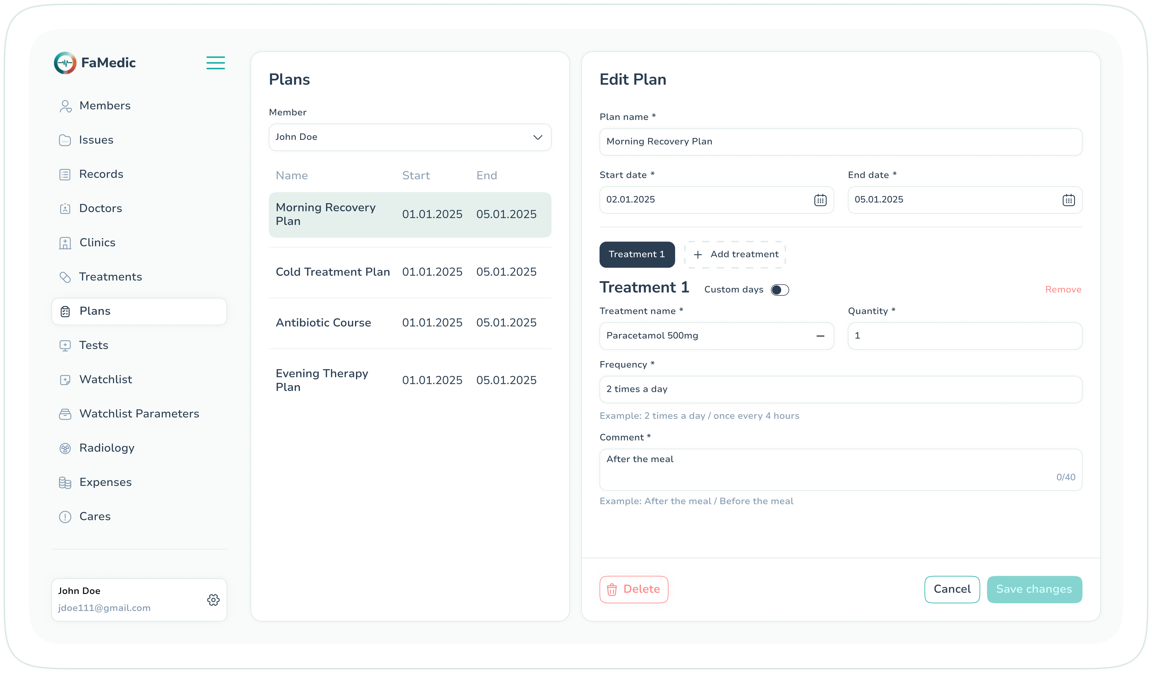Click Save changes button
Screen dimensions: 1152x673
click(1034, 590)
